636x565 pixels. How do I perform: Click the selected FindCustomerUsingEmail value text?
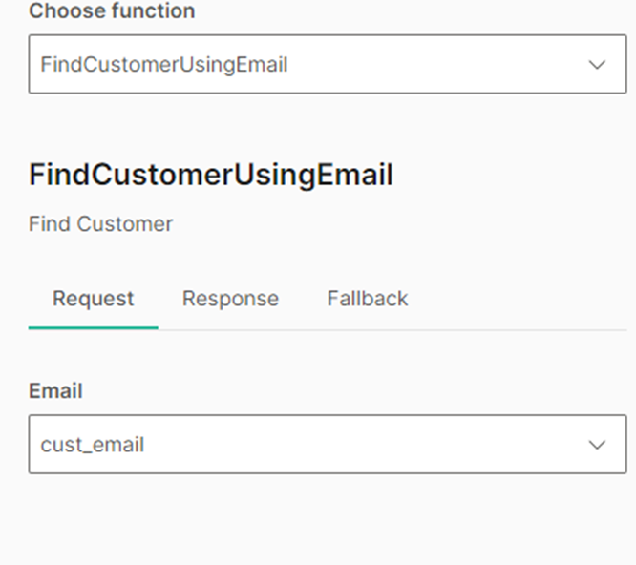point(164,65)
